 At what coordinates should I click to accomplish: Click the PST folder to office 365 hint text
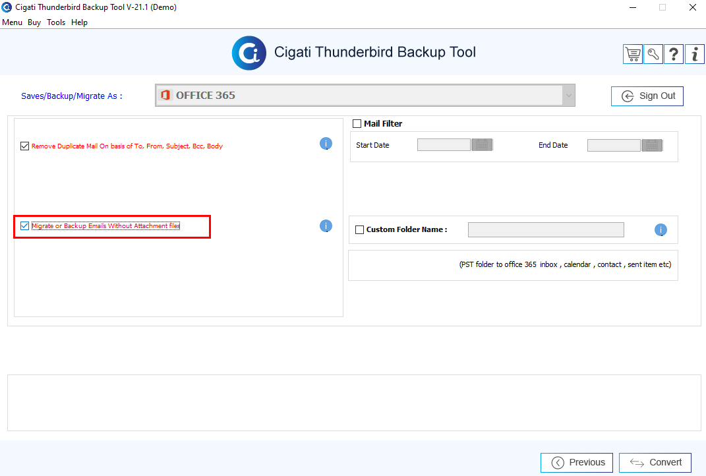[x=565, y=264]
